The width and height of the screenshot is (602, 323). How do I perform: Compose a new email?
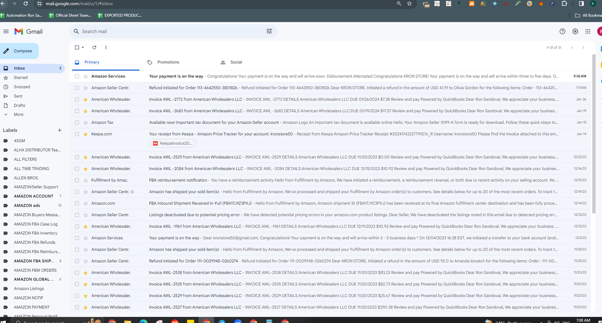tap(19, 51)
